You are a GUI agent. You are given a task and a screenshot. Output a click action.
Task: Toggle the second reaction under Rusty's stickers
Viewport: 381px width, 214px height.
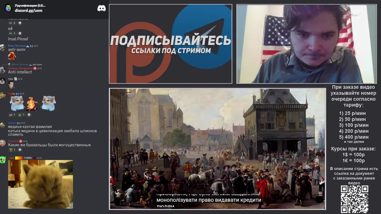pyautogui.click(x=21, y=115)
